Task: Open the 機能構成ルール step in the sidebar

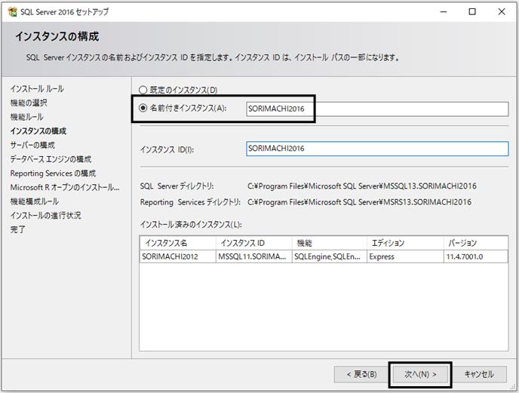Action: 35,201
